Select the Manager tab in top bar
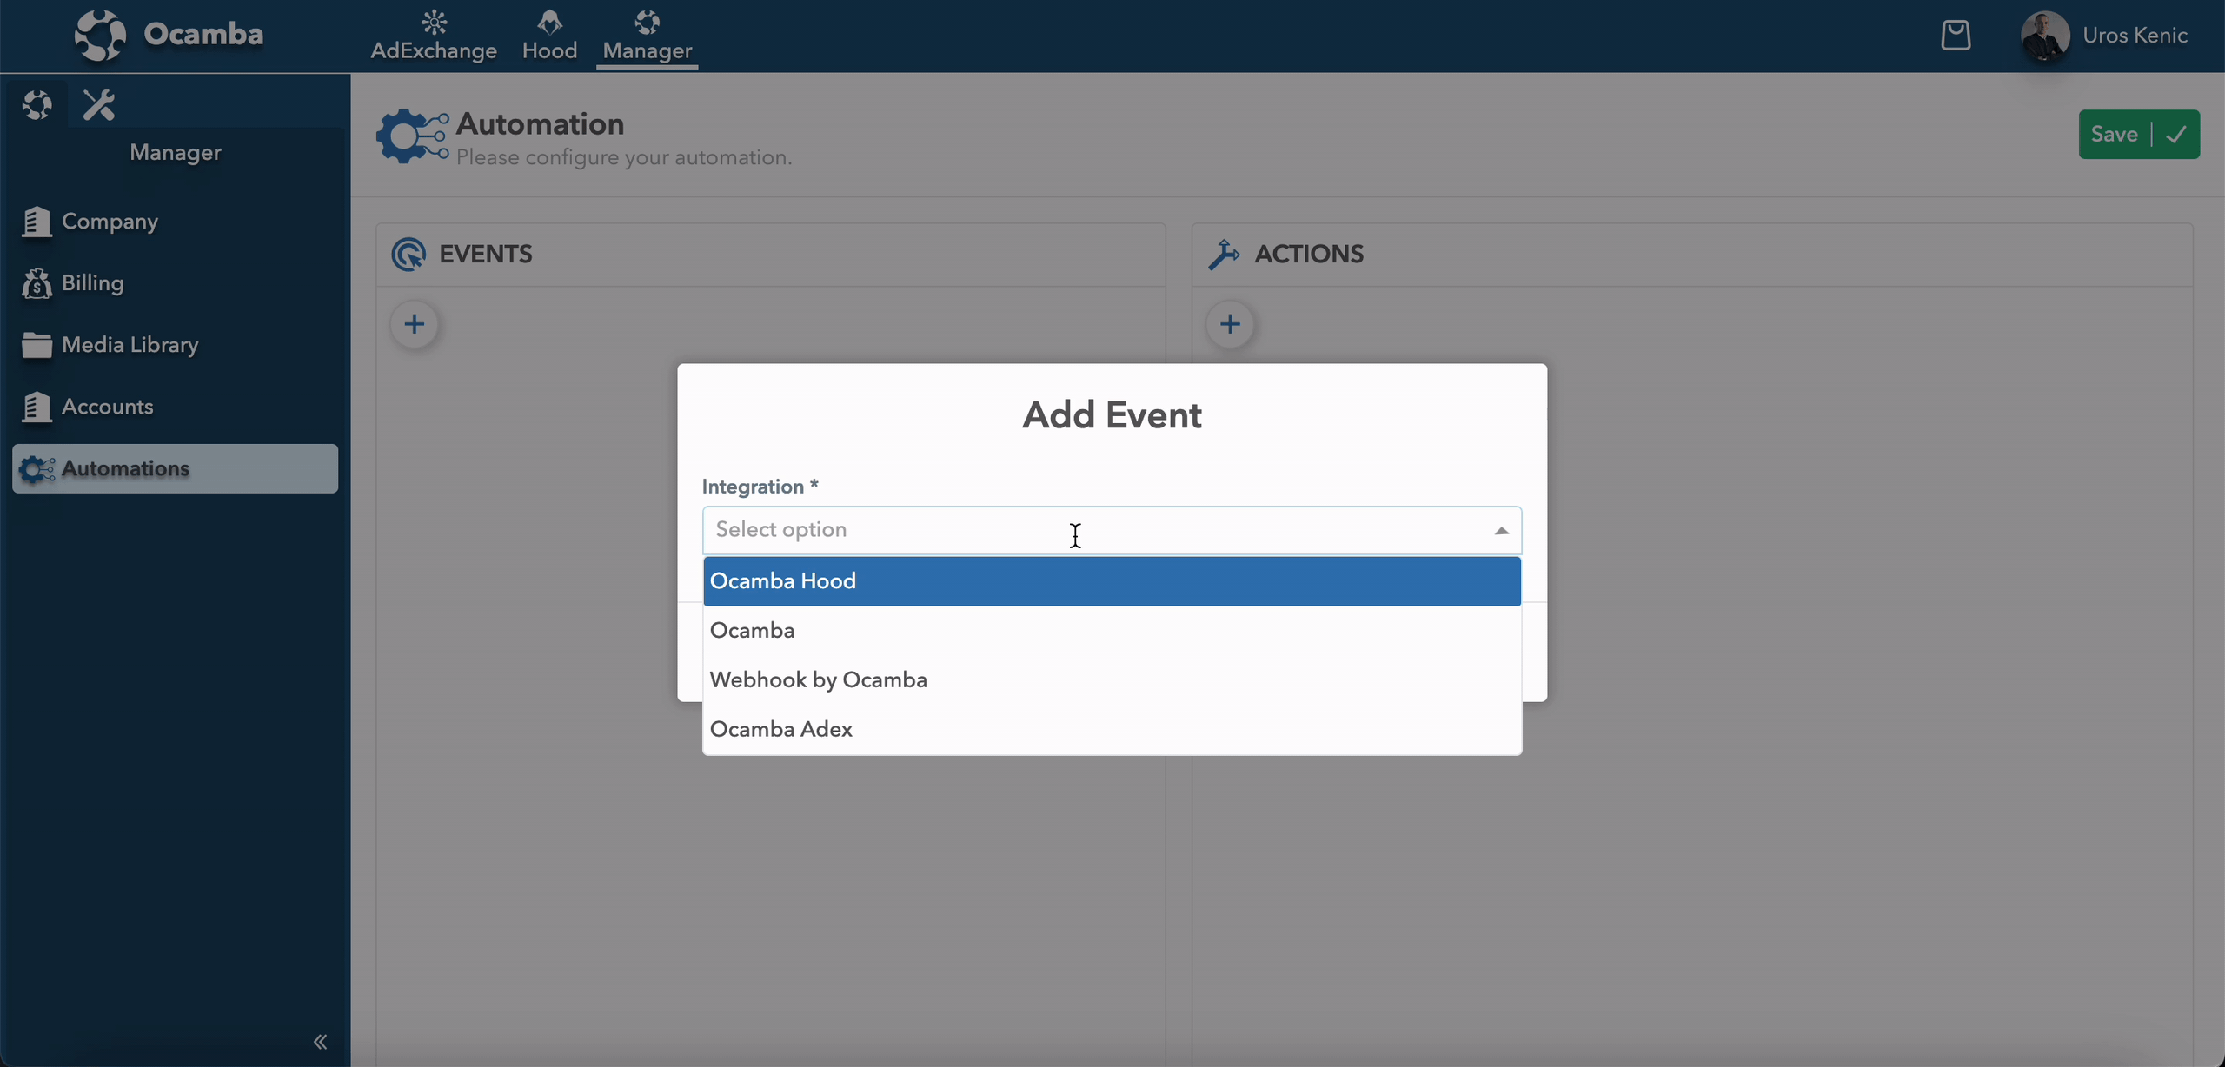The height and width of the screenshot is (1067, 2225). (648, 36)
